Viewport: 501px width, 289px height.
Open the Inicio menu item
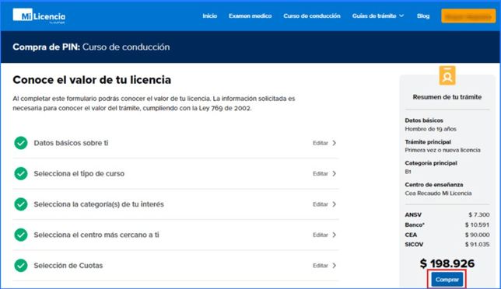click(209, 16)
